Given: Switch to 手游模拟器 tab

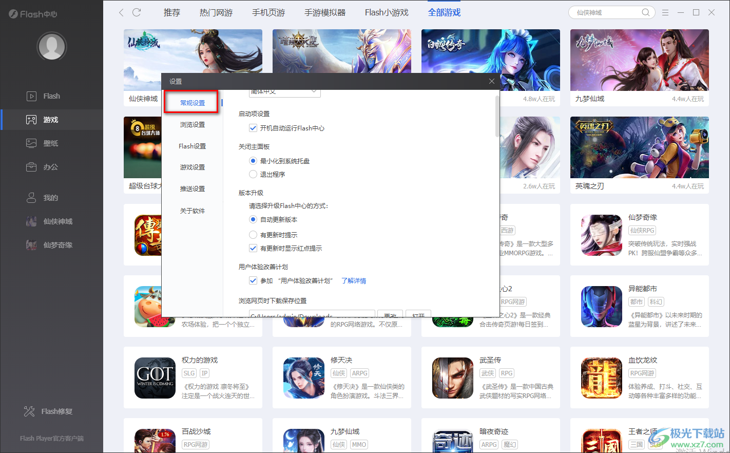Looking at the screenshot, I should (x=325, y=12).
